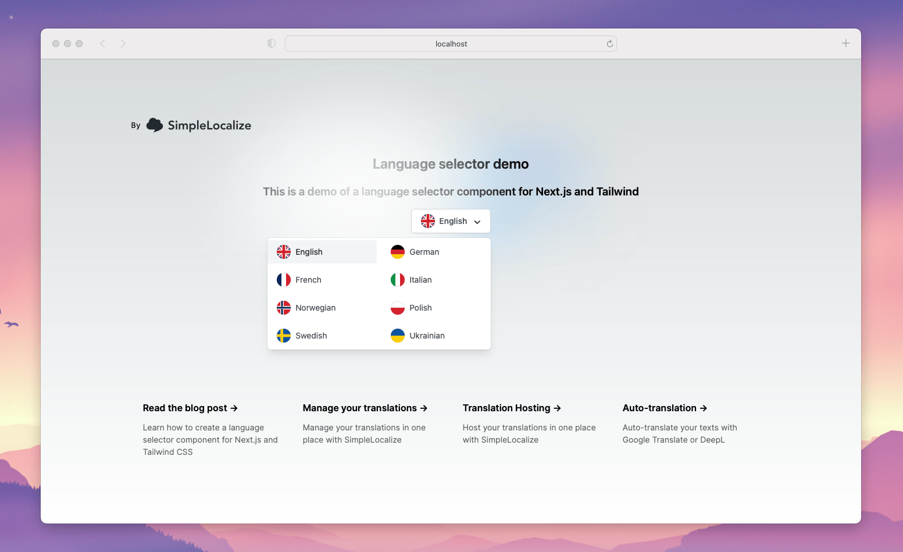Open the Translation Hosting link
The image size is (903, 552).
click(x=512, y=408)
